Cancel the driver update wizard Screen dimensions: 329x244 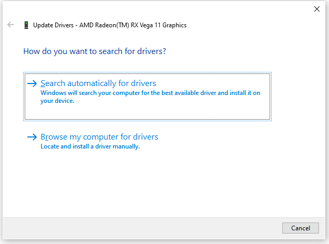point(301,228)
